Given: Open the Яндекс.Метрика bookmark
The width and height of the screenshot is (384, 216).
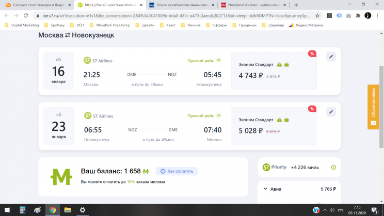Looking at the screenshot, I should [x=306, y=25].
